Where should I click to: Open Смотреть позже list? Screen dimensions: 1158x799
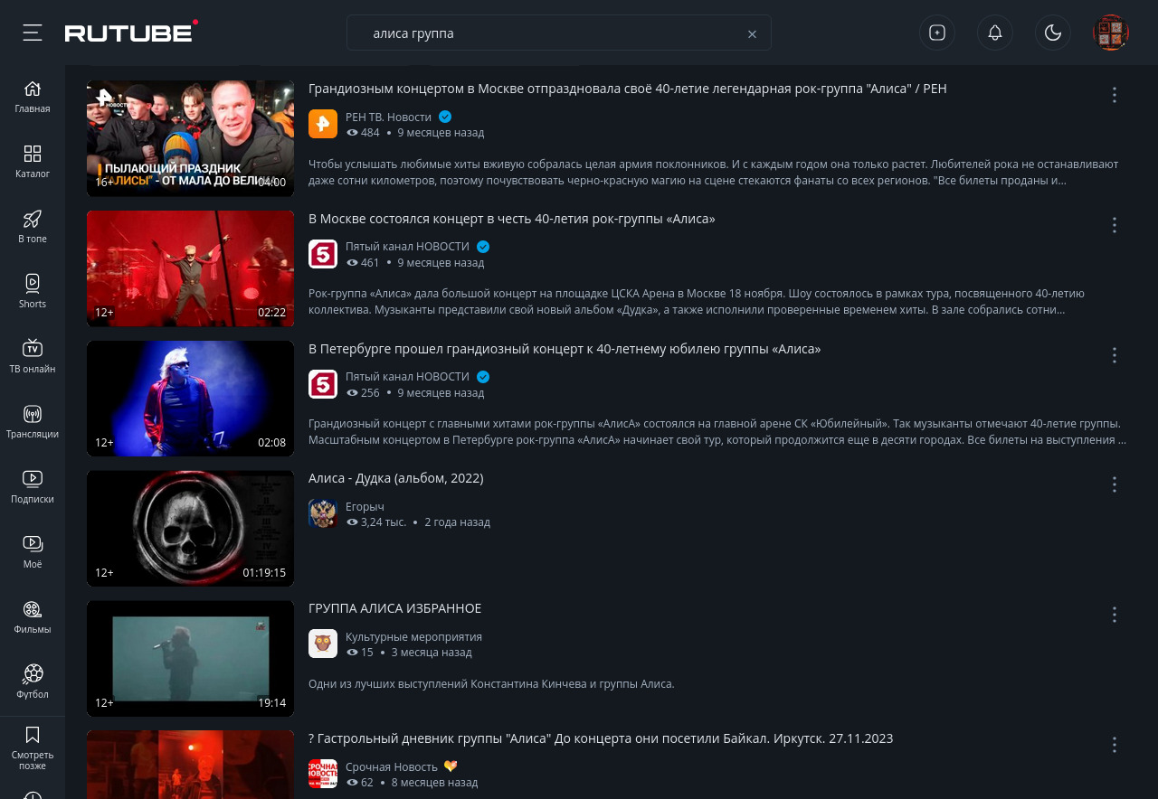33,747
